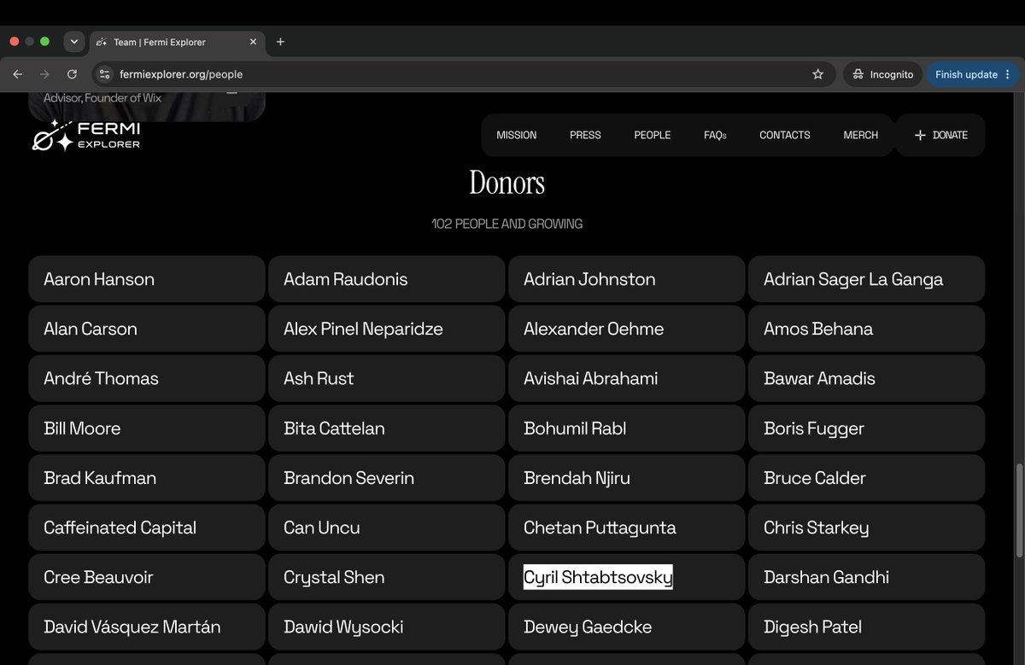Click the DONATE button
Viewport: 1025px width, 665px height.
tap(940, 135)
